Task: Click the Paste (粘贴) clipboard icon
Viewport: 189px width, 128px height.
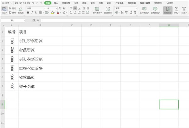Action: tap(4, 9)
